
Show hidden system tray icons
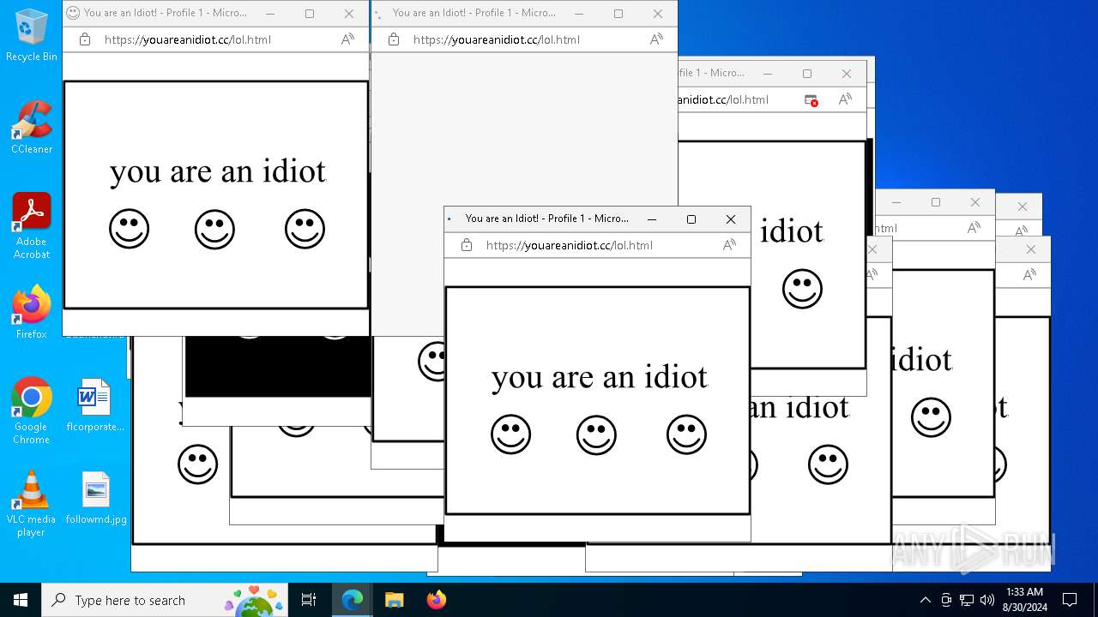coord(925,600)
